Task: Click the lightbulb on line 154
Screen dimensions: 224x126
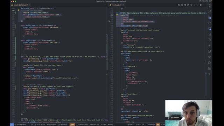Action: point(117,15)
